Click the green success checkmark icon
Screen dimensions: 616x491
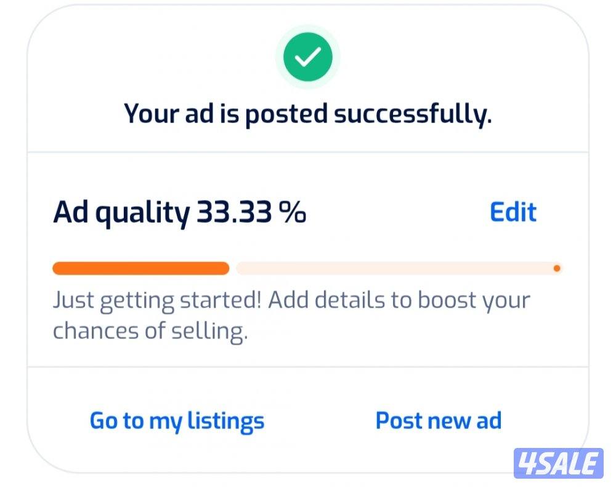click(307, 57)
